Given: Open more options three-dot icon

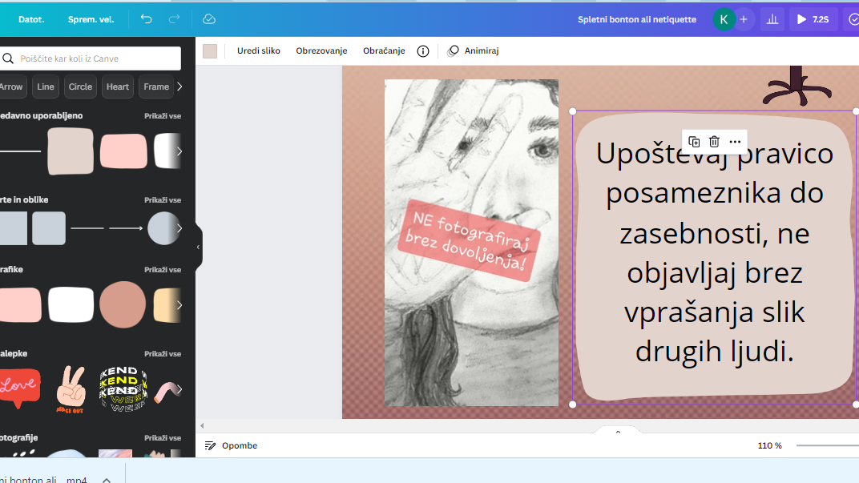Looking at the screenshot, I should 735,142.
